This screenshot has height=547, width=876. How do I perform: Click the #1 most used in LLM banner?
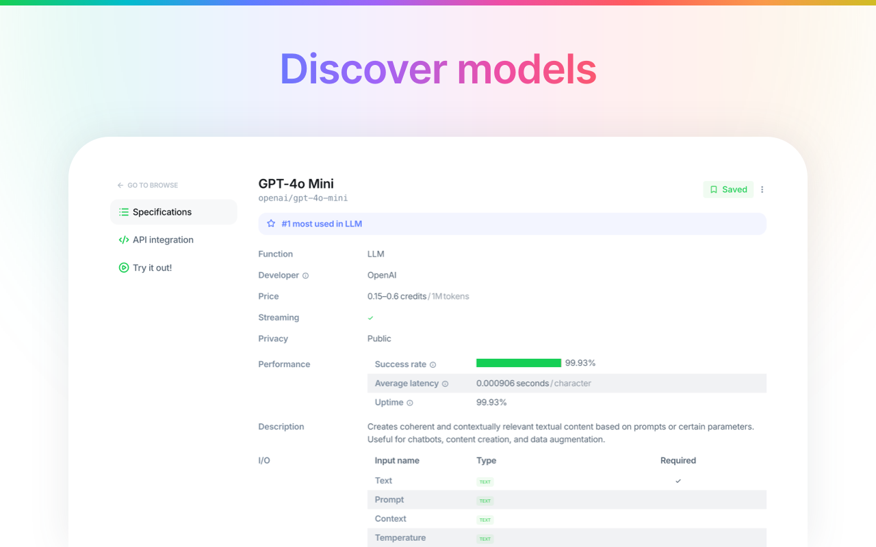tap(512, 224)
